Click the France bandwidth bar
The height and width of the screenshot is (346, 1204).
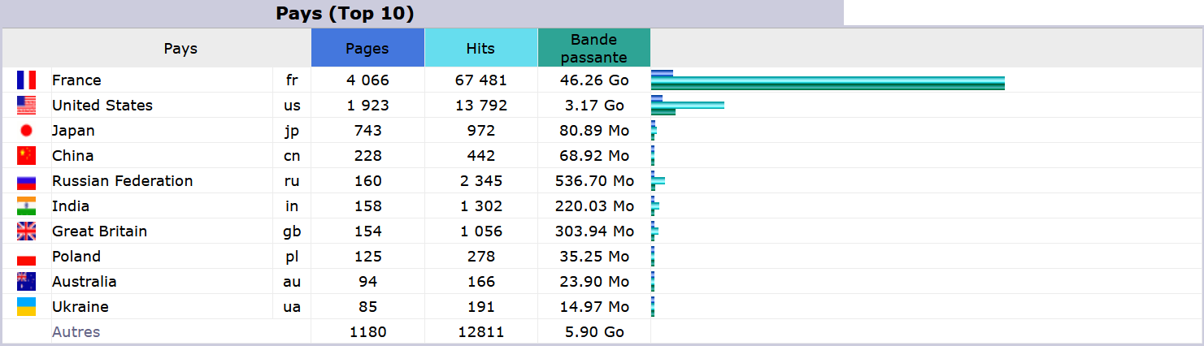(828, 87)
